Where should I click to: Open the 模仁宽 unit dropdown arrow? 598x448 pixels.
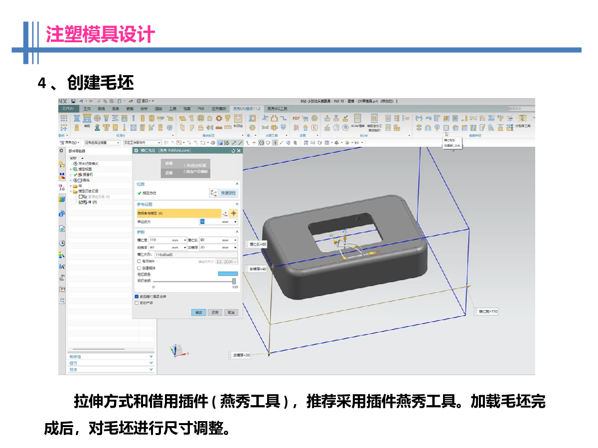point(185,240)
